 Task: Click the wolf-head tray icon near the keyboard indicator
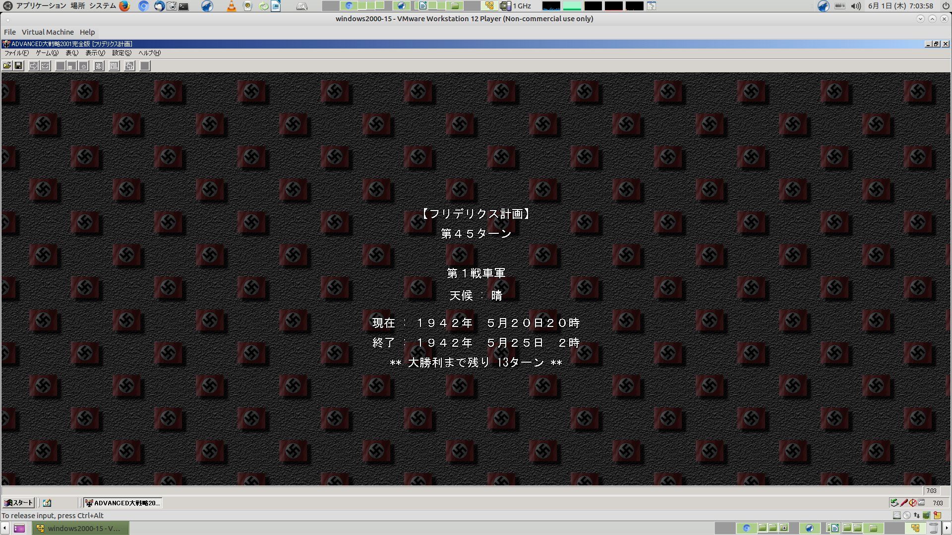click(x=824, y=6)
